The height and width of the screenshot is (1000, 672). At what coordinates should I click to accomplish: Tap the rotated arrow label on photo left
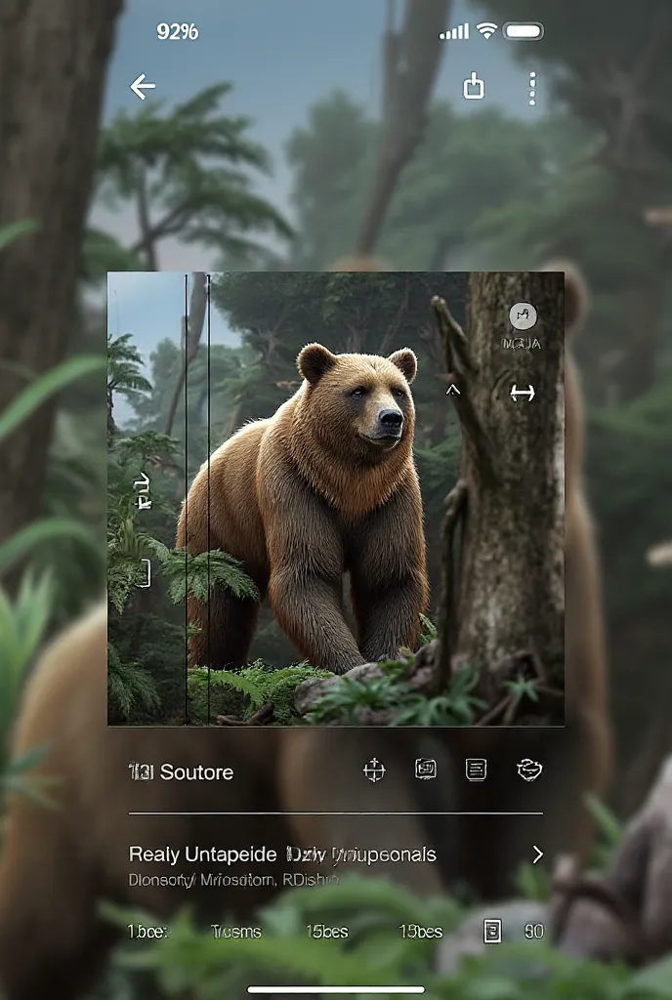tap(145, 490)
